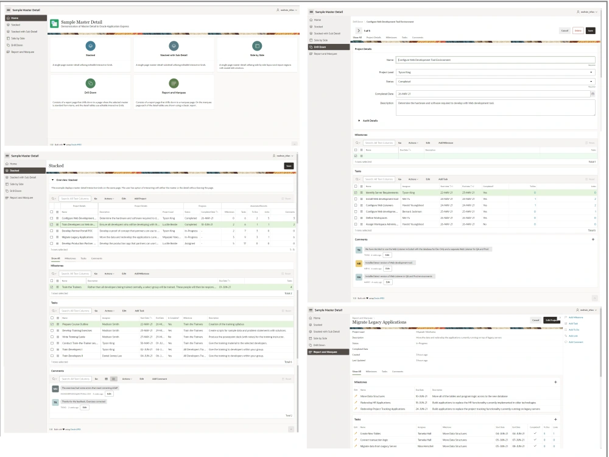
Task: Open Actions menu in Stacked Tasks grid
Action: coord(109,311)
